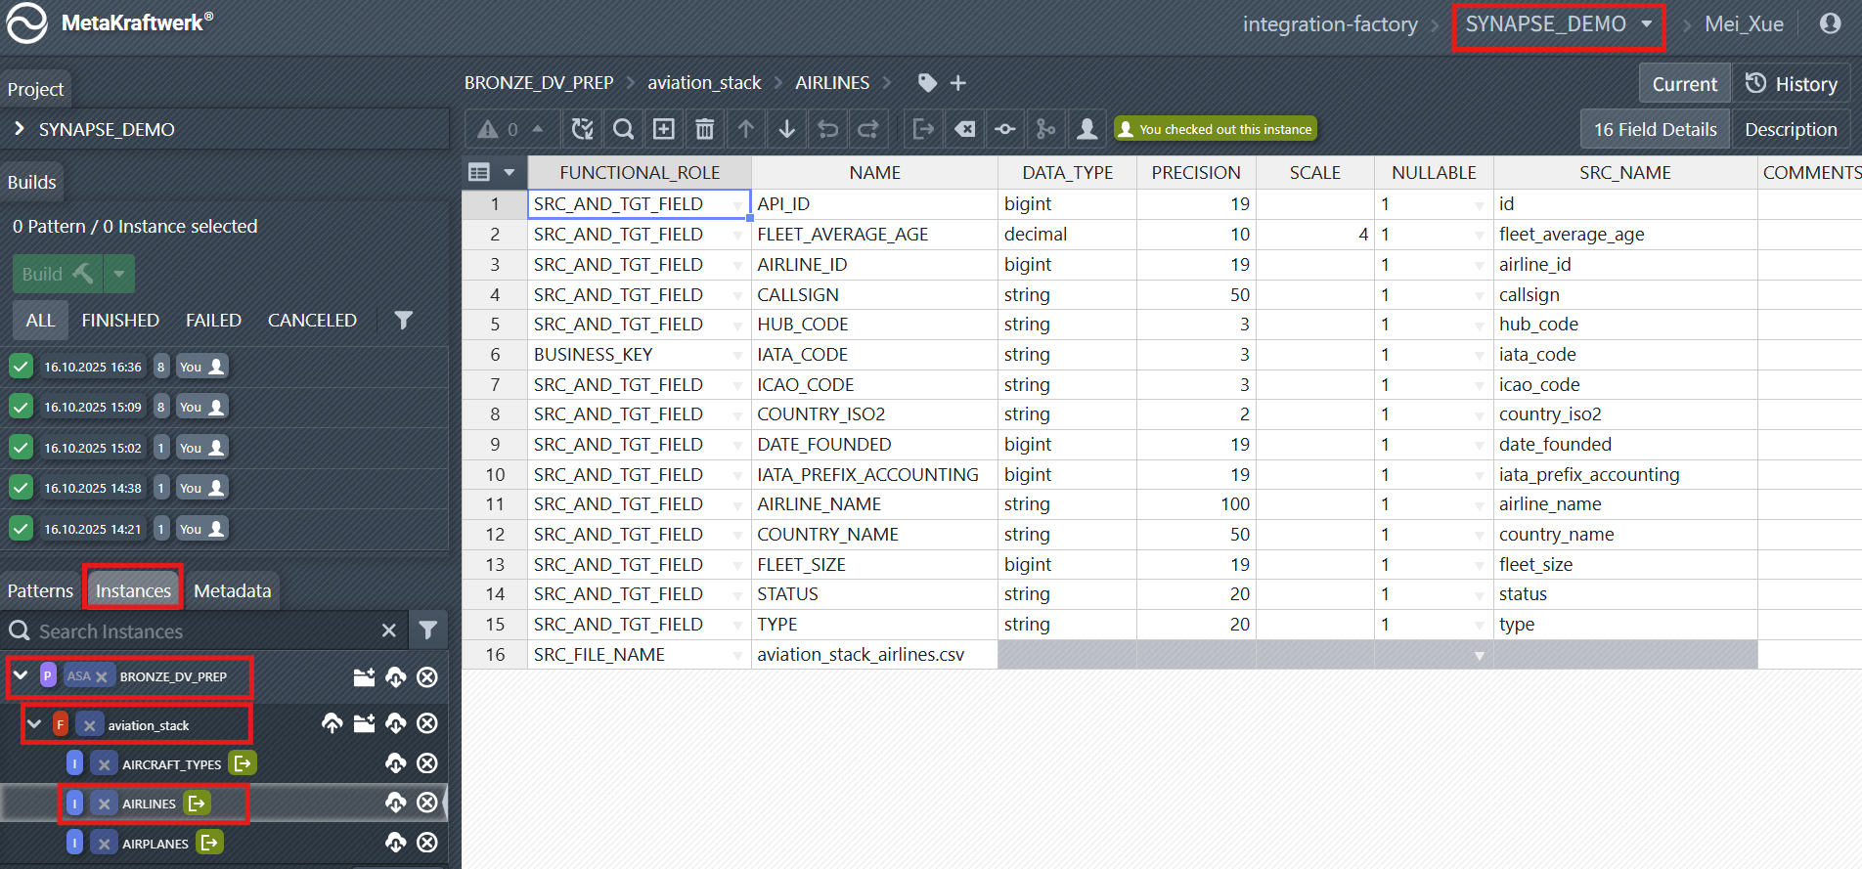Screen dimensions: 1862x869
Task: Open the Build button dropdown arrow
Action: (x=118, y=274)
